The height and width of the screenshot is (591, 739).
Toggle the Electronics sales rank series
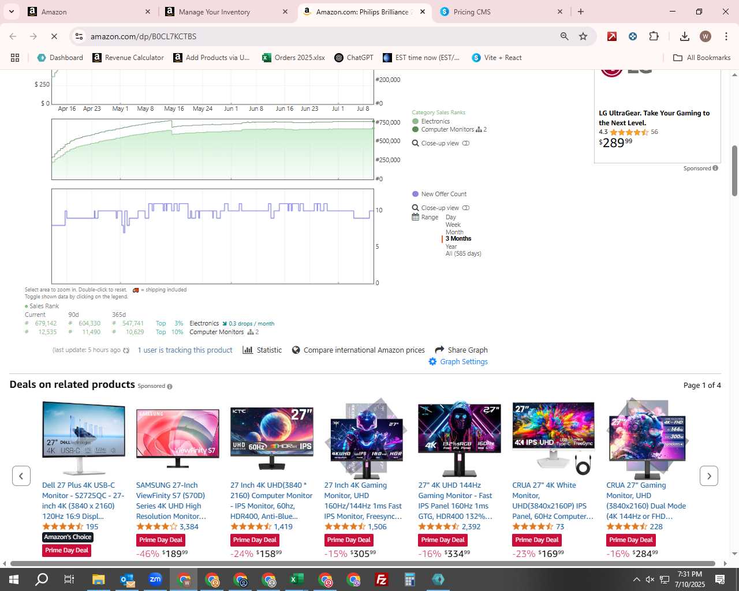coord(431,121)
